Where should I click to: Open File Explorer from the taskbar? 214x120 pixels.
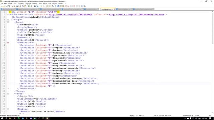10,118
